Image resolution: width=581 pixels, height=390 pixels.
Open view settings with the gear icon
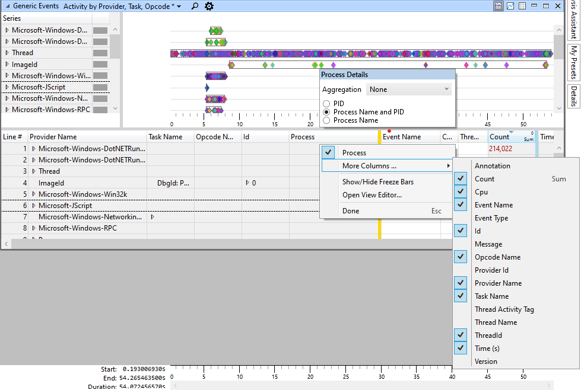208,5
